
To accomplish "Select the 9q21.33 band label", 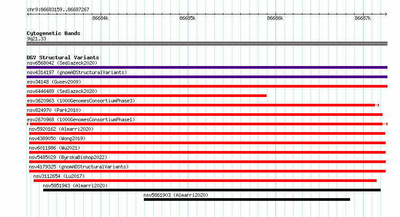I will pos(36,39).
